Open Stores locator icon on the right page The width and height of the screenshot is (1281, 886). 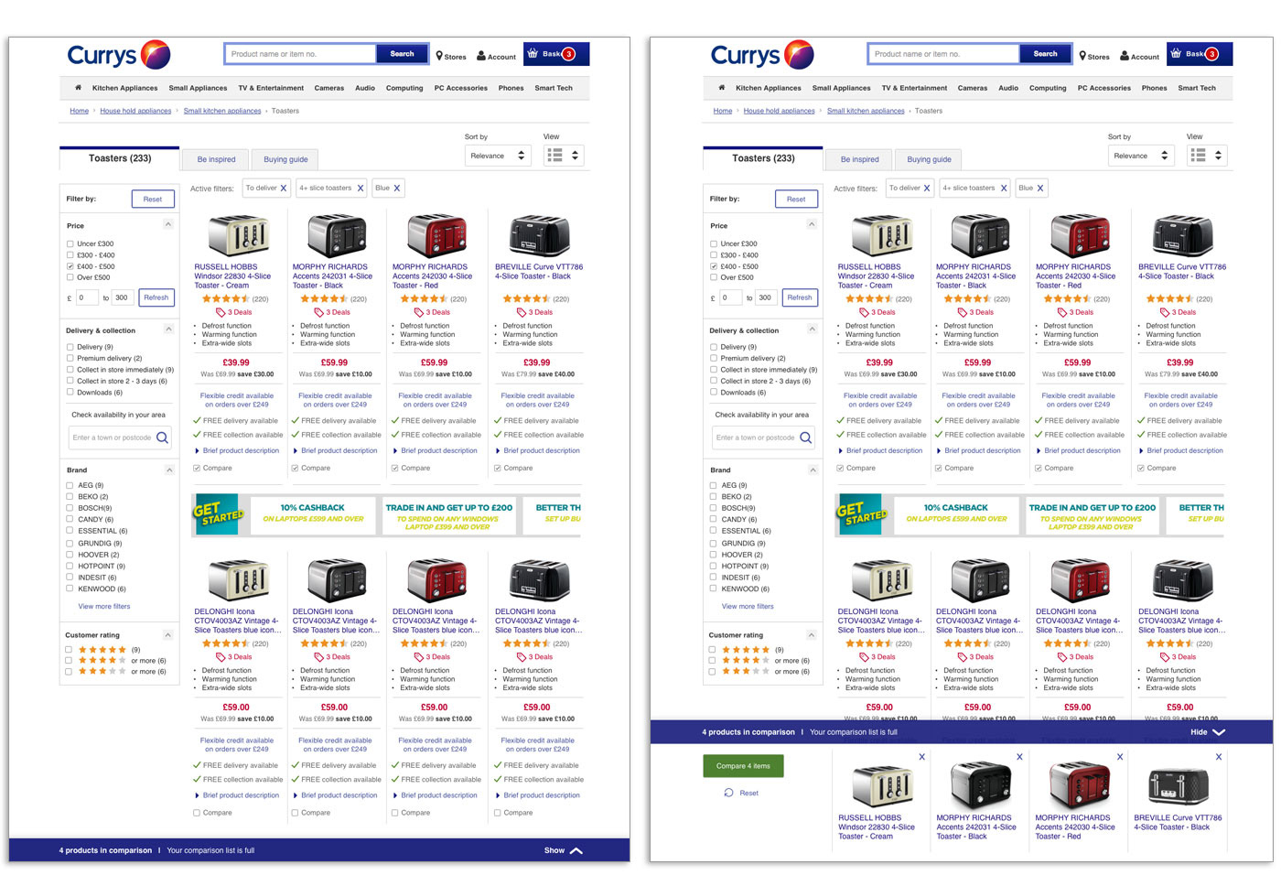point(1082,56)
